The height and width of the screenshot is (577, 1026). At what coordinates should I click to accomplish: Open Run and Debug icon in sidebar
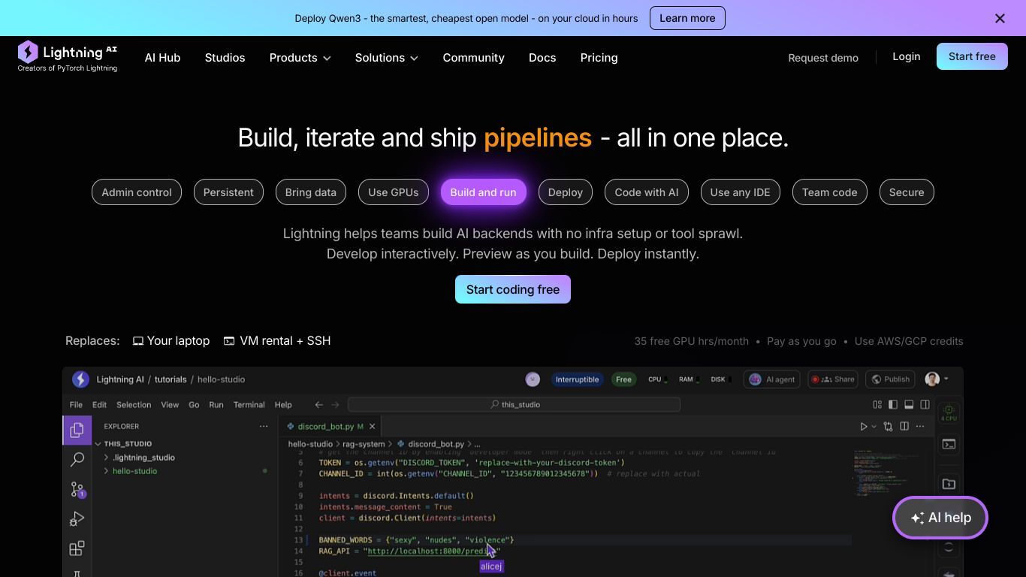[77, 519]
